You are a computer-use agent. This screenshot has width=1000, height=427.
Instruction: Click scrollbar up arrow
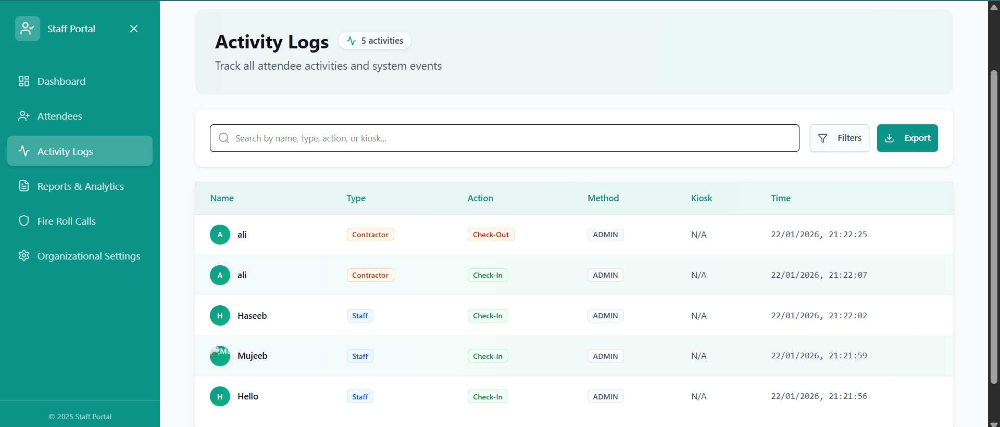994,6
